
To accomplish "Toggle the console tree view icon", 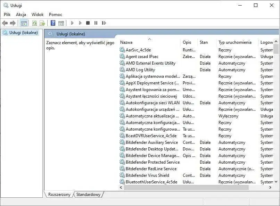I will click(x=24, y=23).
